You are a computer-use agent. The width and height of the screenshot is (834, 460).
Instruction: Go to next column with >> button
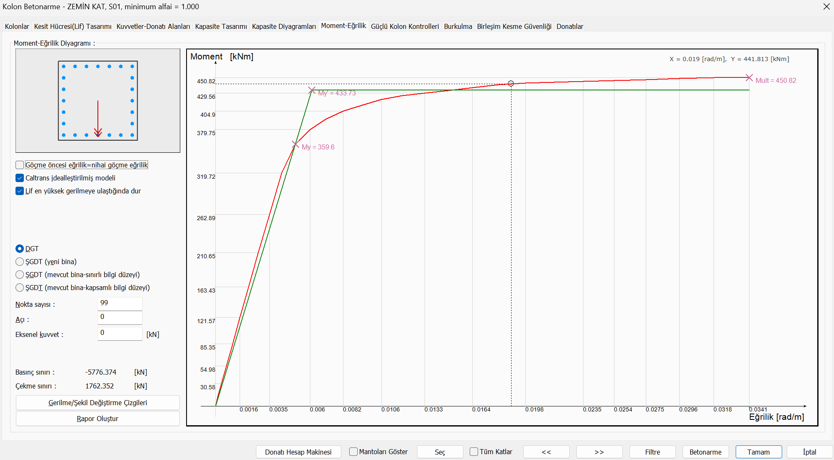(599, 452)
